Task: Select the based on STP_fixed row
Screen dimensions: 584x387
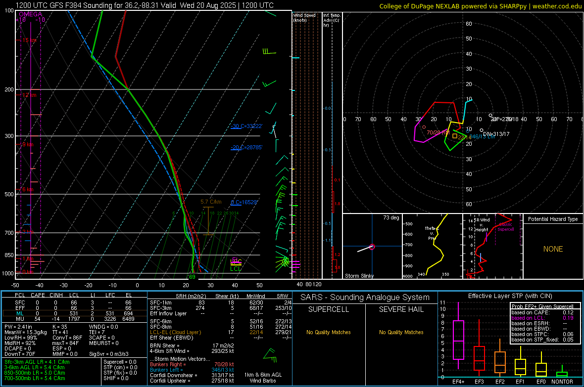Action: coord(542,340)
